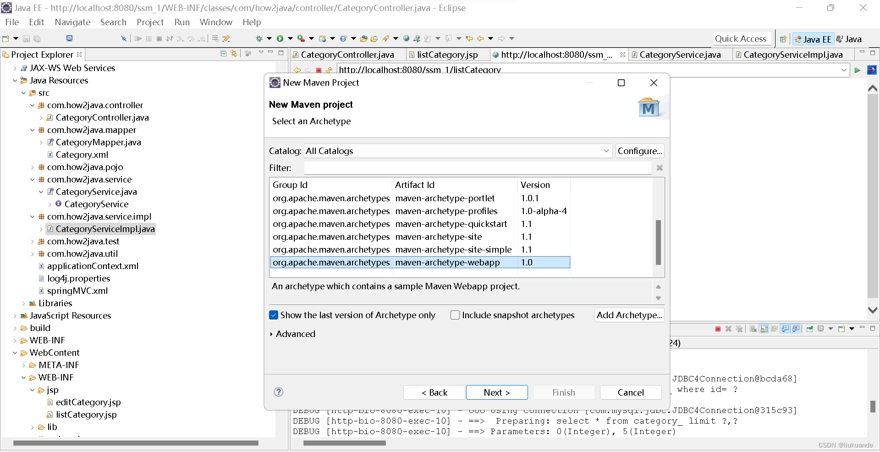Open the File menu
The height and width of the screenshot is (452, 880).
point(12,22)
